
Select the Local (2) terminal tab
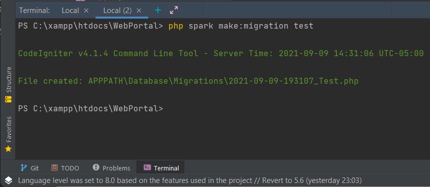point(117,11)
